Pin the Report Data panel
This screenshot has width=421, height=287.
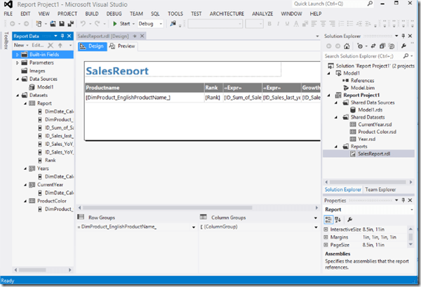[62, 35]
